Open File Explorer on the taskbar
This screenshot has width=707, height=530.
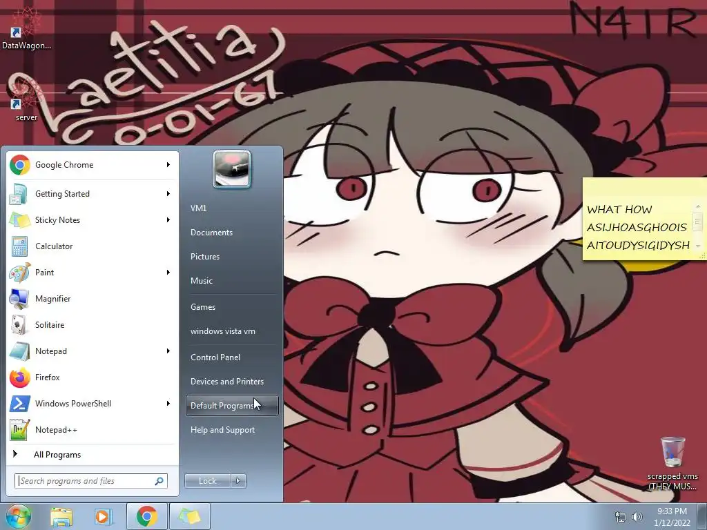click(x=61, y=516)
